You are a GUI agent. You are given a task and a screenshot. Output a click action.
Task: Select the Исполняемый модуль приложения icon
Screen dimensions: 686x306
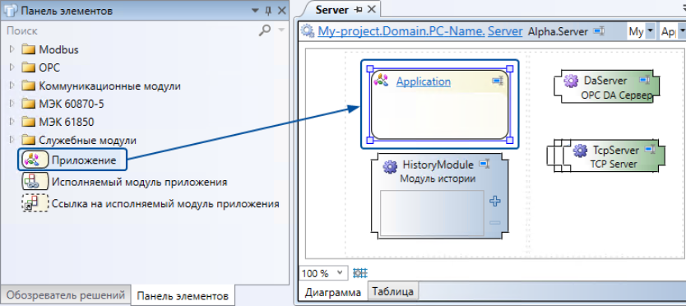tap(35, 181)
